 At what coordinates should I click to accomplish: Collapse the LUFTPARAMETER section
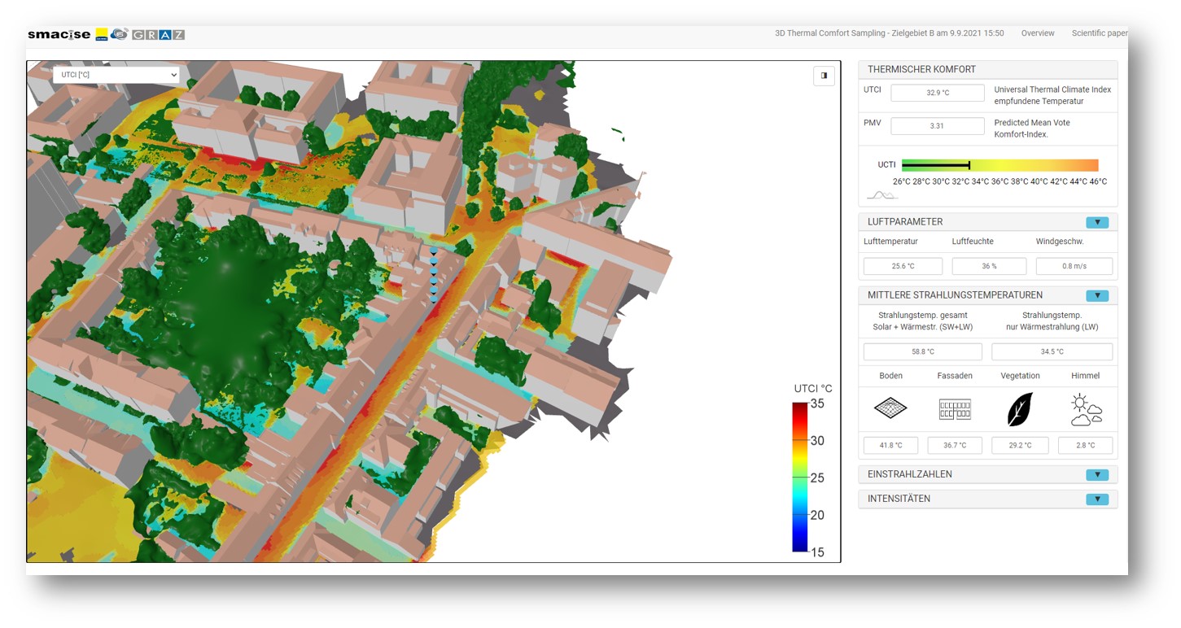1097,222
